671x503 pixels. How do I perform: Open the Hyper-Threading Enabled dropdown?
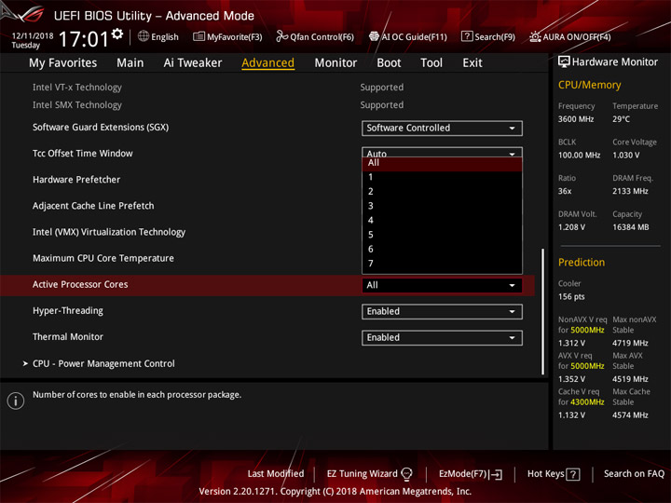pyautogui.click(x=442, y=311)
